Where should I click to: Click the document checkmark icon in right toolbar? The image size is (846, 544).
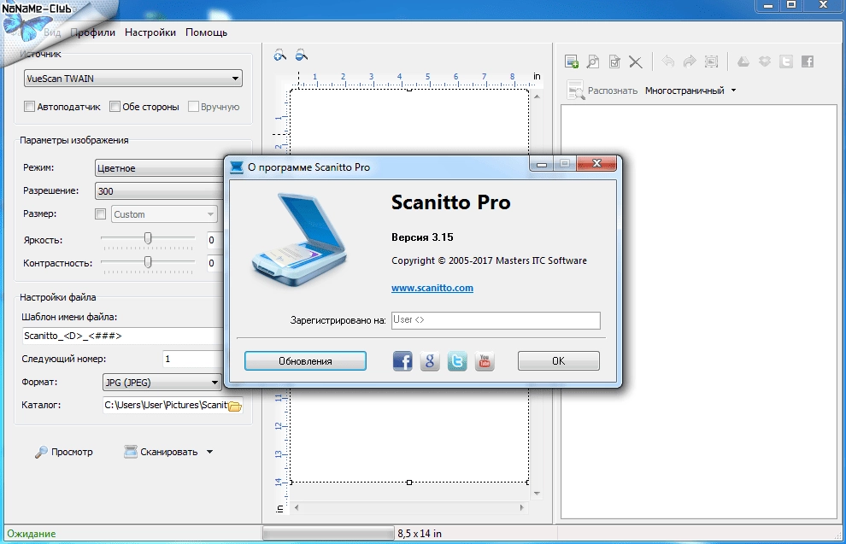pyautogui.click(x=614, y=61)
